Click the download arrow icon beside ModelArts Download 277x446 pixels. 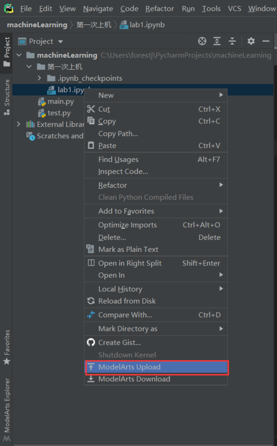point(91,379)
